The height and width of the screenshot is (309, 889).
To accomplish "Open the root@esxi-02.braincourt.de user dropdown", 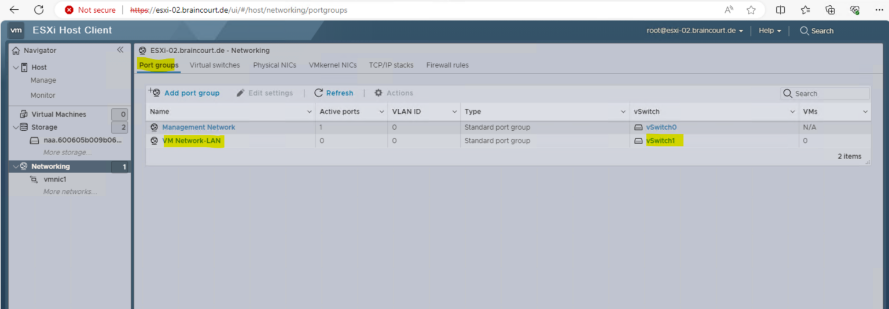I will pos(695,31).
